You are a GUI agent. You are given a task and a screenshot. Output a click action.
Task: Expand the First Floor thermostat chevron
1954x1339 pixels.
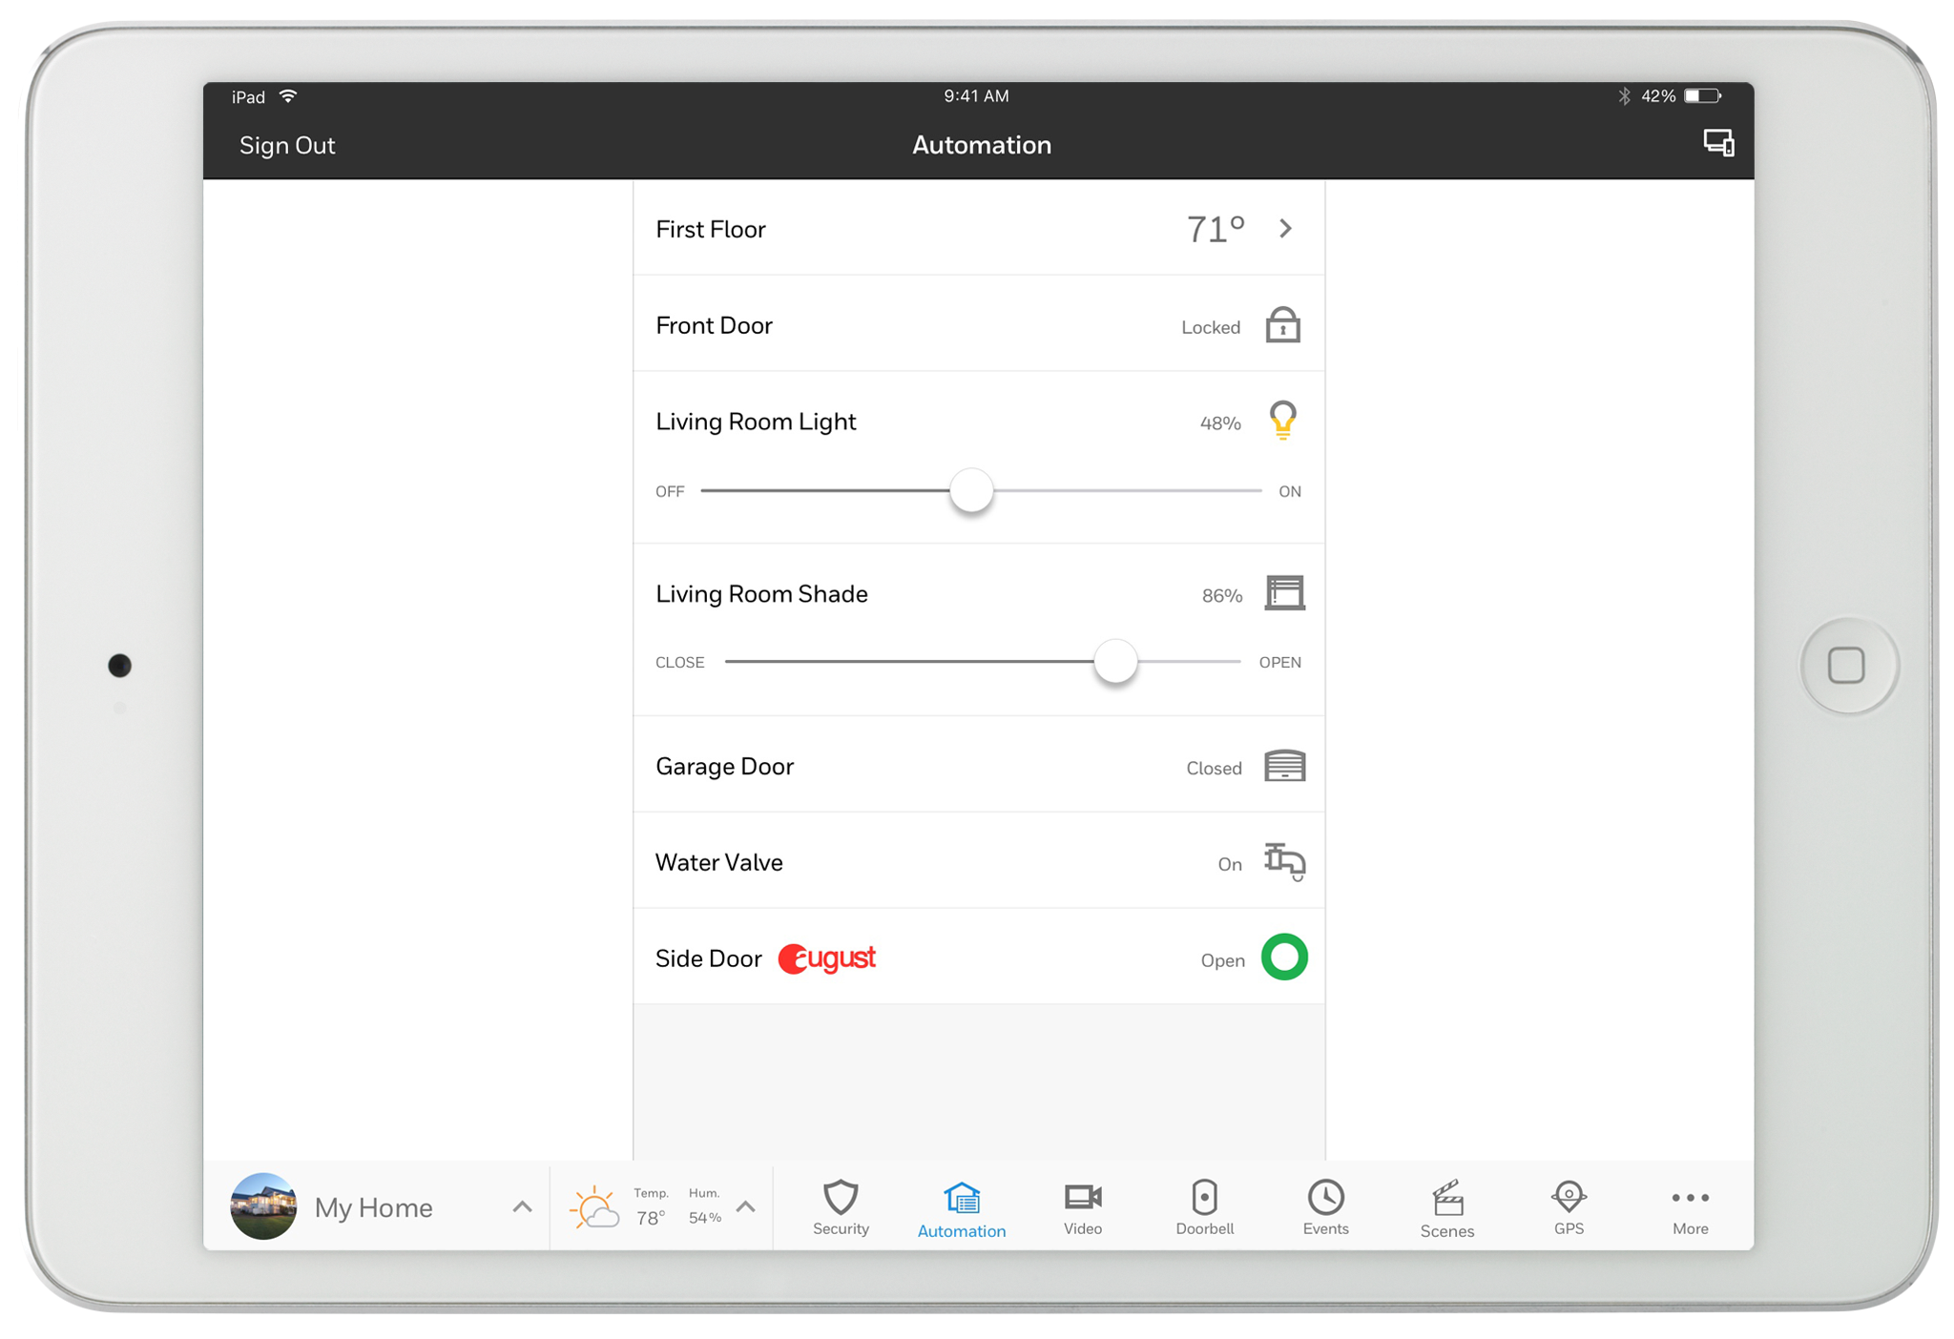pyautogui.click(x=1285, y=229)
